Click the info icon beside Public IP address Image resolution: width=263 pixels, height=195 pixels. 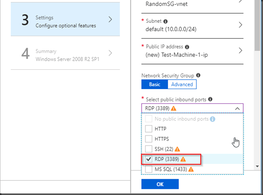click(x=187, y=46)
